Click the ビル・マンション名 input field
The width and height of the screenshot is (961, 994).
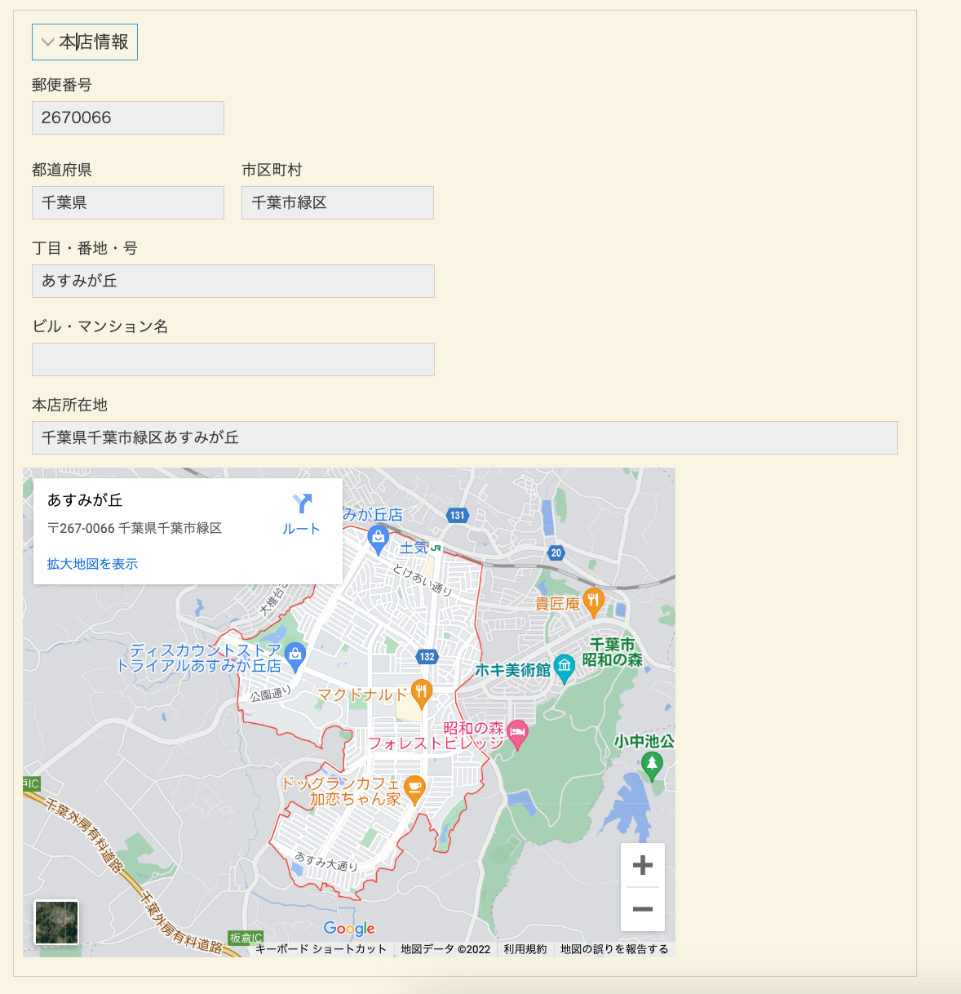(232, 359)
